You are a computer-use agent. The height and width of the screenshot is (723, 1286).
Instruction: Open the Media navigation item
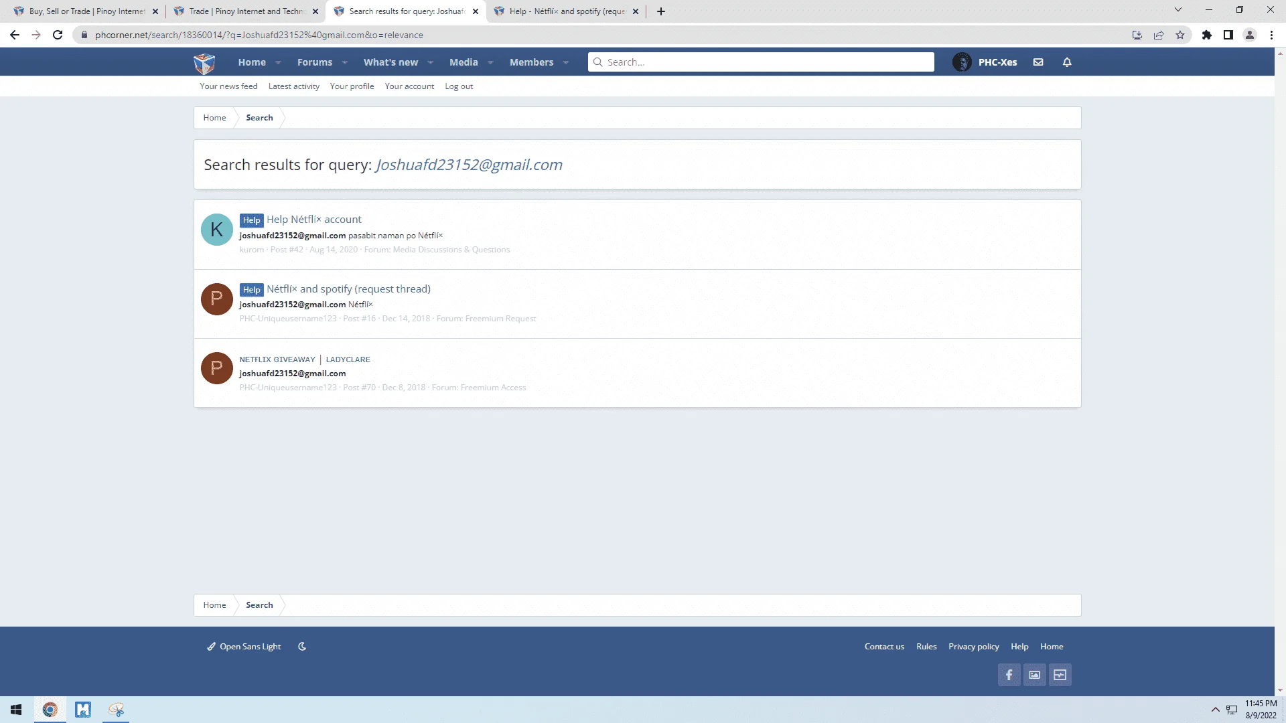(x=463, y=62)
